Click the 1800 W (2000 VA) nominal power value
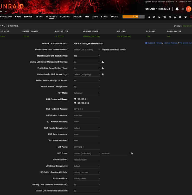Image resolution: width=192 pixels, height=195 pixels. [91, 36]
